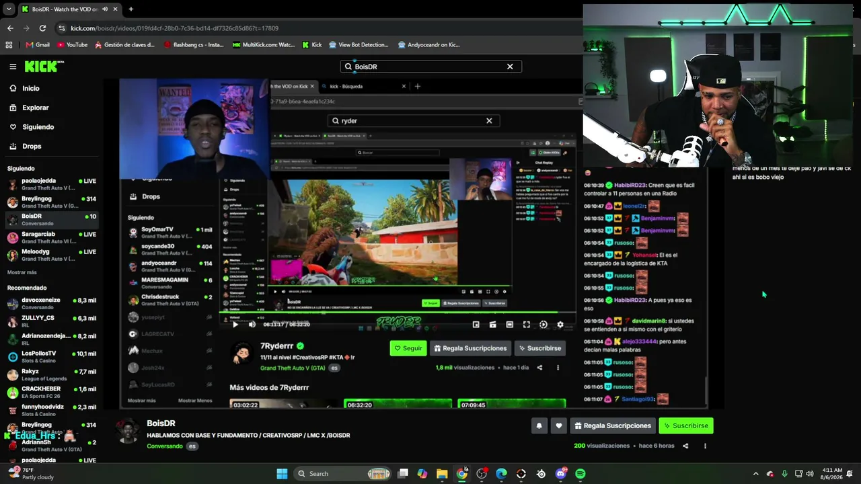Toggle the bell notifications for BoisDR
Image resolution: width=861 pixels, height=484 pixels.
click(x=539, y=426)
